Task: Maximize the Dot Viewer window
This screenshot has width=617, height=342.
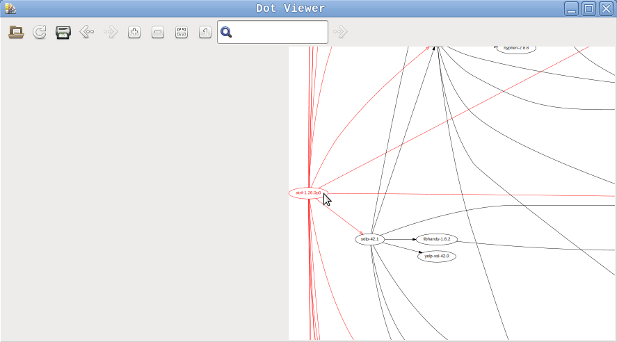Action: (x=589, y=8)
